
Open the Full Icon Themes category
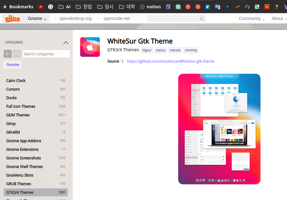[36, 106]
